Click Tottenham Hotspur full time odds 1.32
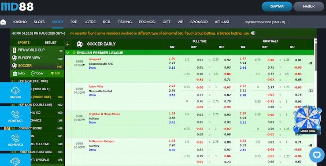Viewport: 326px width, 166px height. coord(172,141)
